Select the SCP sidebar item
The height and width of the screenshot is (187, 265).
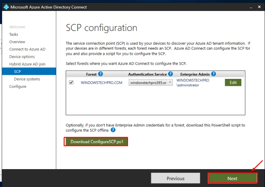tap(29, 72)
